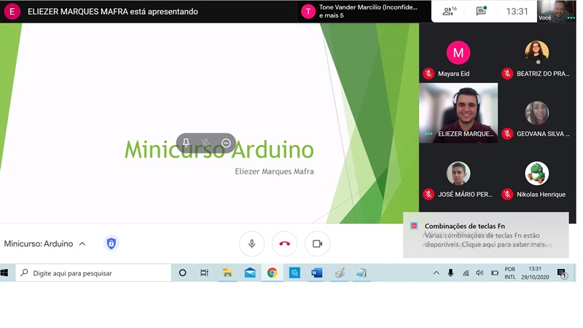Viewport: 583px width, 328px height.
Task: Hang up the call with red phone button
Action: click(284, 244)
